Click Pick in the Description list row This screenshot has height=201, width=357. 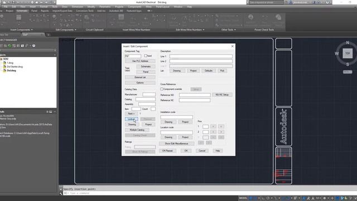pyautogui.click(x=222, y=71)
